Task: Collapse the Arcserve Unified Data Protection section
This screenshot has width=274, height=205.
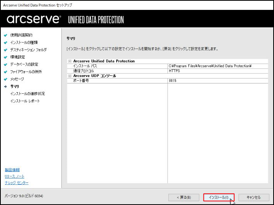Action: click(70, 61)
